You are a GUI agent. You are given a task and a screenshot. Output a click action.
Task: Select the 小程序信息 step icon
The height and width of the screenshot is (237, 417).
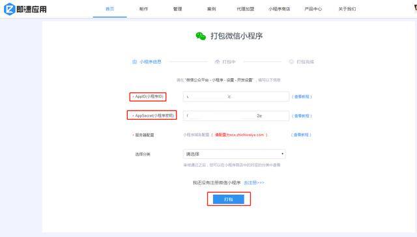[x=135, y=62]
